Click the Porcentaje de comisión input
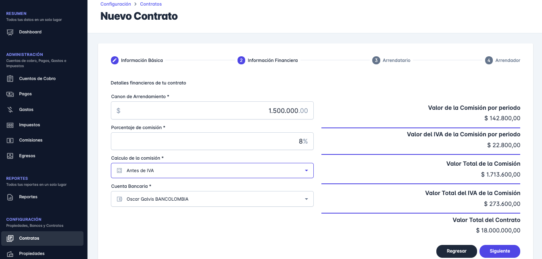 [212, 142]
